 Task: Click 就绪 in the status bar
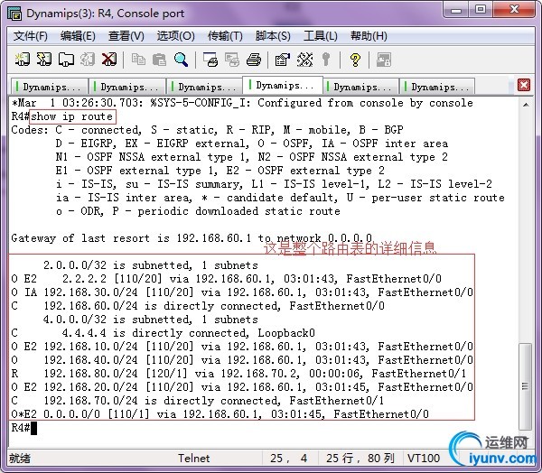(20, 459)
